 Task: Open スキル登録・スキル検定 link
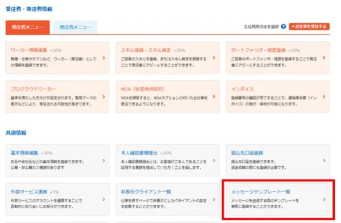[145, 50]
